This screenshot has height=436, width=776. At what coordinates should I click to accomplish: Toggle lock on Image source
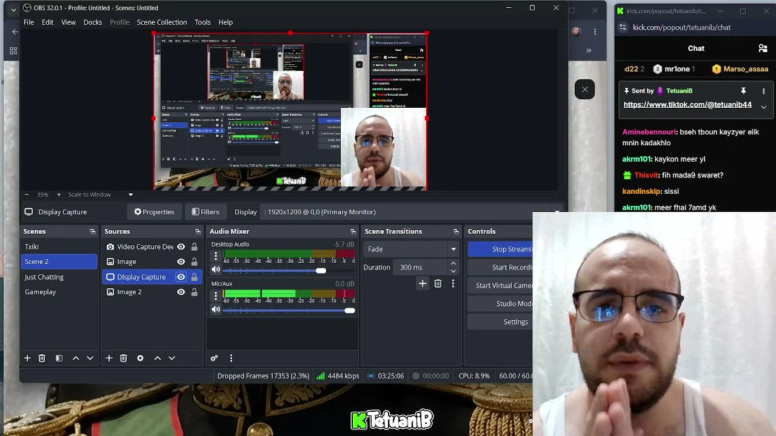[194, 262]
